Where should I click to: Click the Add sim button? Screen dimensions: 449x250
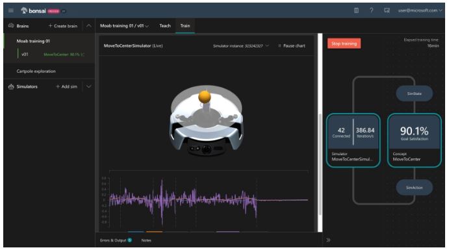tap(66, 86)
